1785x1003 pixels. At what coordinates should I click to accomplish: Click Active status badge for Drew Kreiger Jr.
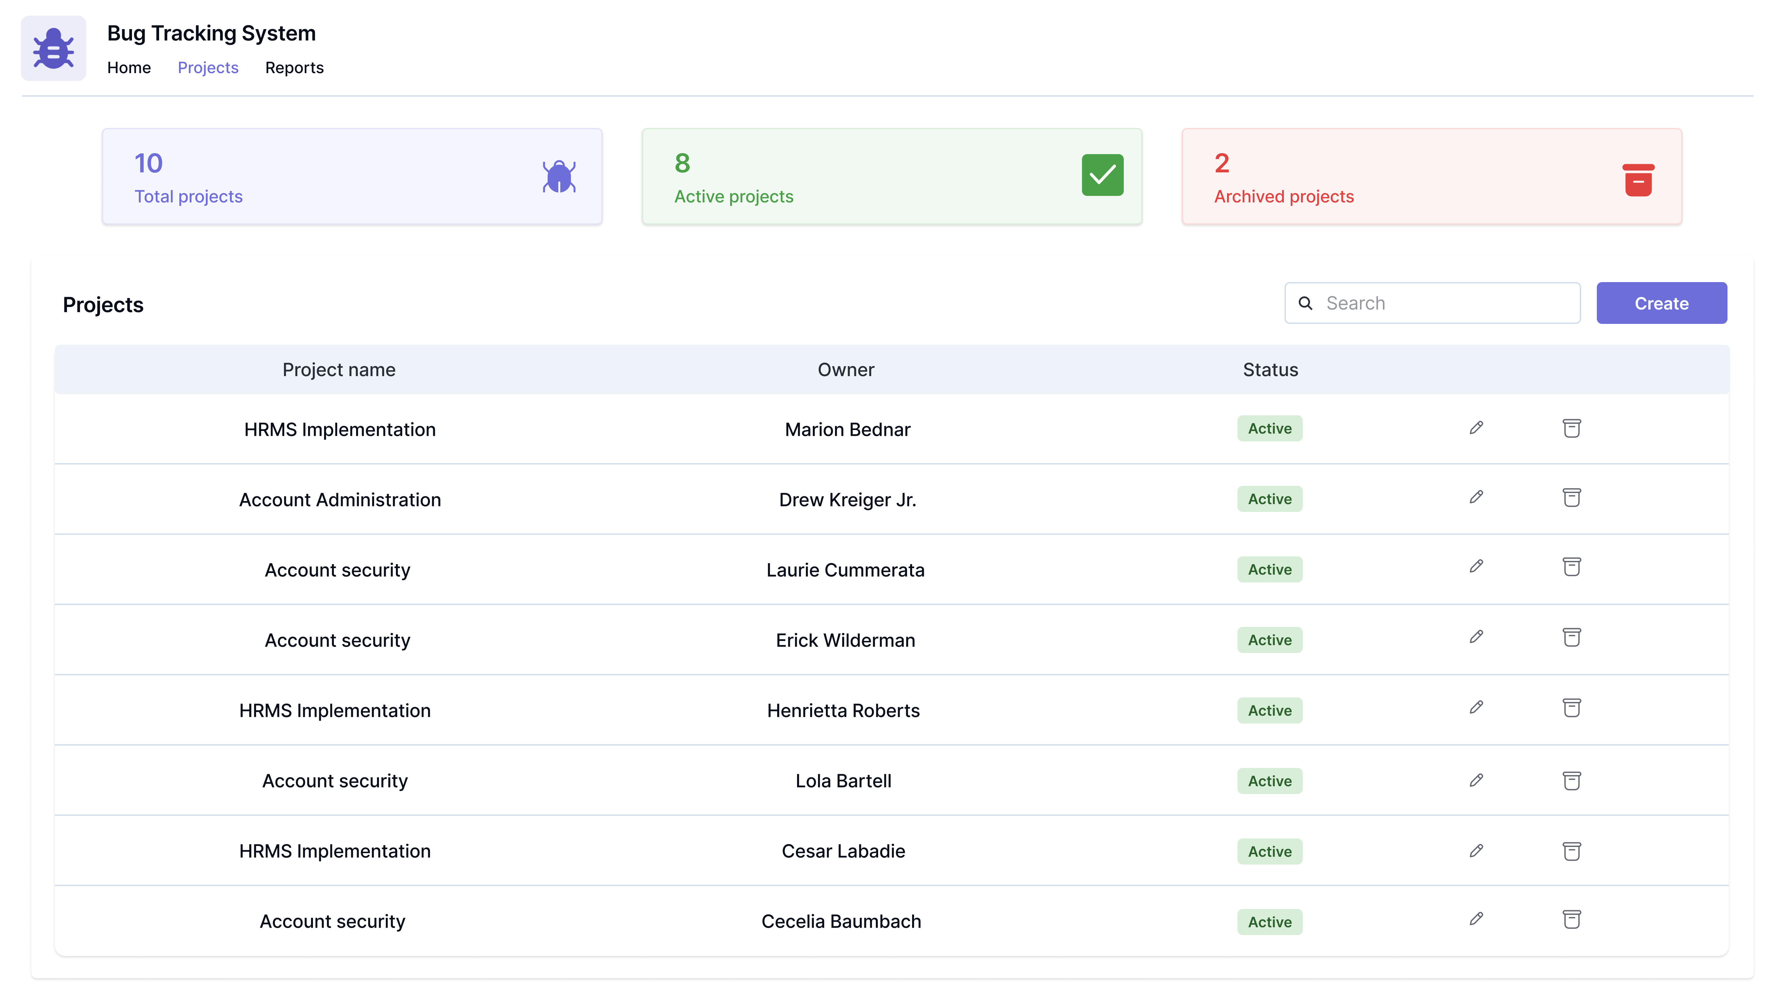point(1269,500)
